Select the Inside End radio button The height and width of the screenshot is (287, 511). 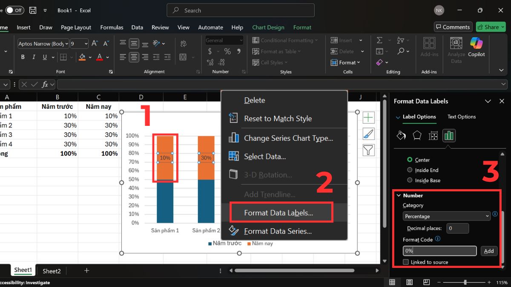(x=410, y=170)
